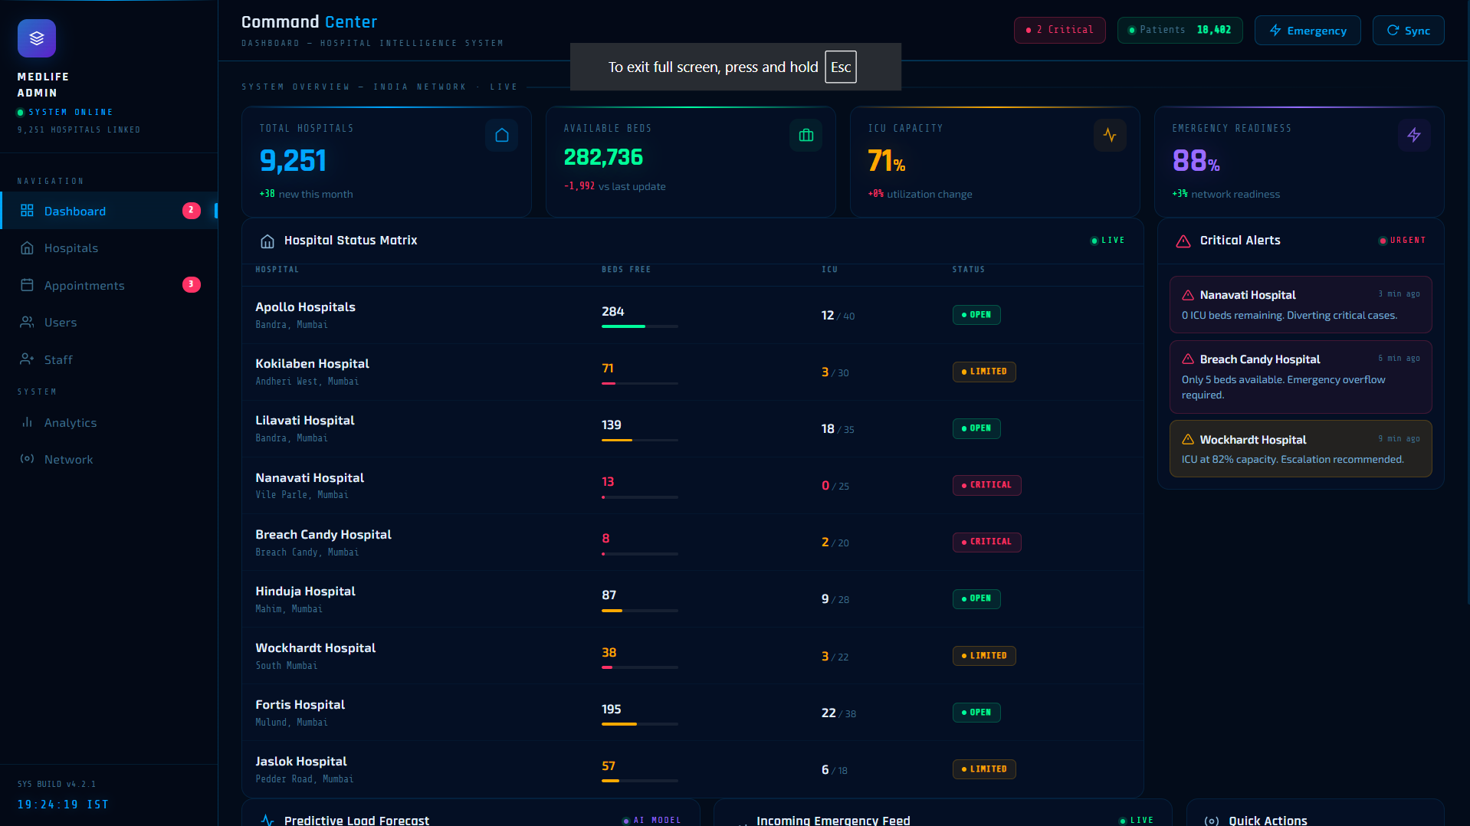
Task: Click the Fortis Hospital beds free bar
Action: [x=640, y=724]
